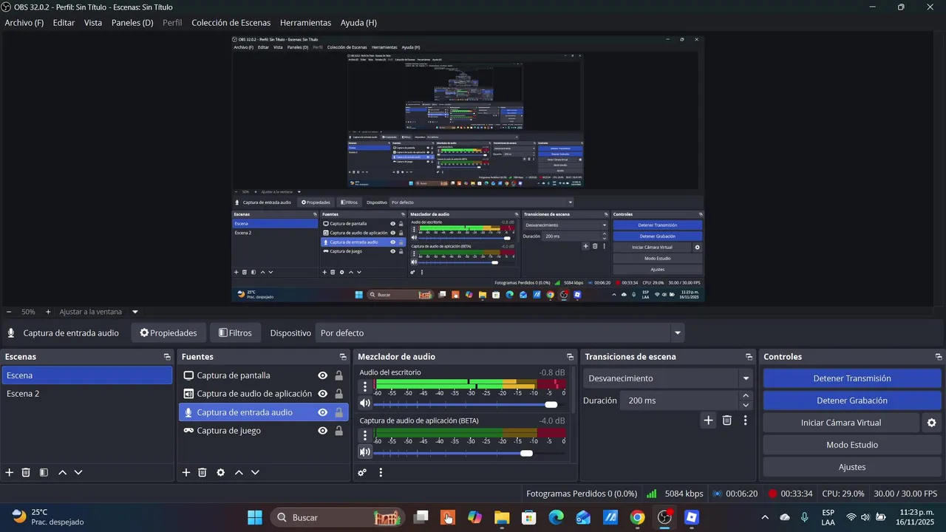
Task: Open the Editar menu
Action: 64,23
